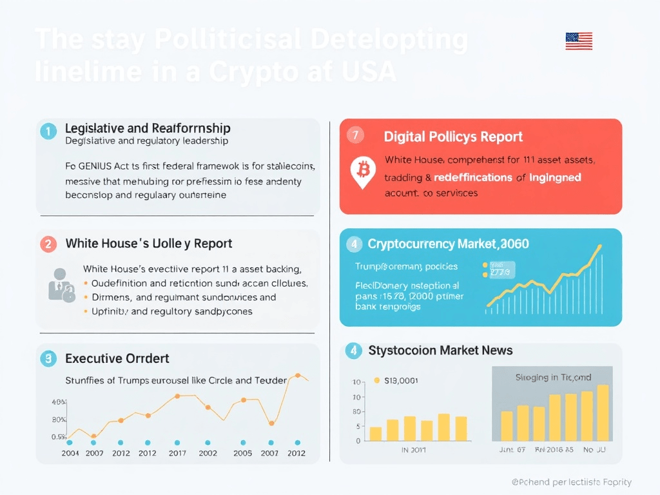660x495 pixels.
Task: Click the Digital Pollicys Report heading
Action: 453,137
